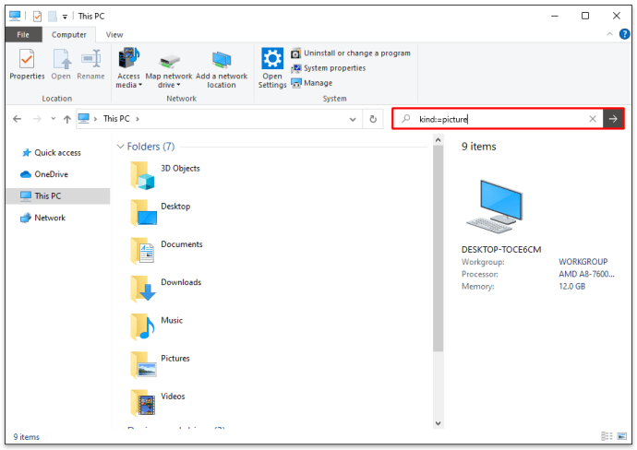637x450 pixels.
Task: Click the scrollbar up arrow
Action: pos(438,140)
